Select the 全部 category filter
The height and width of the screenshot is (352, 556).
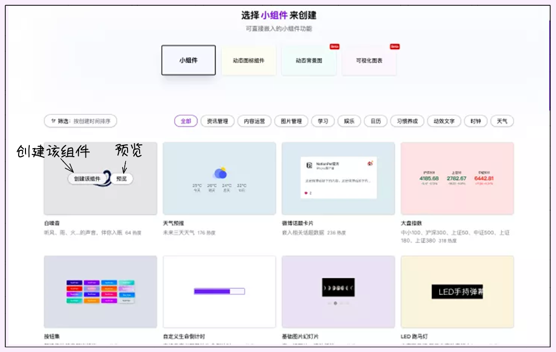click(186, 121)
